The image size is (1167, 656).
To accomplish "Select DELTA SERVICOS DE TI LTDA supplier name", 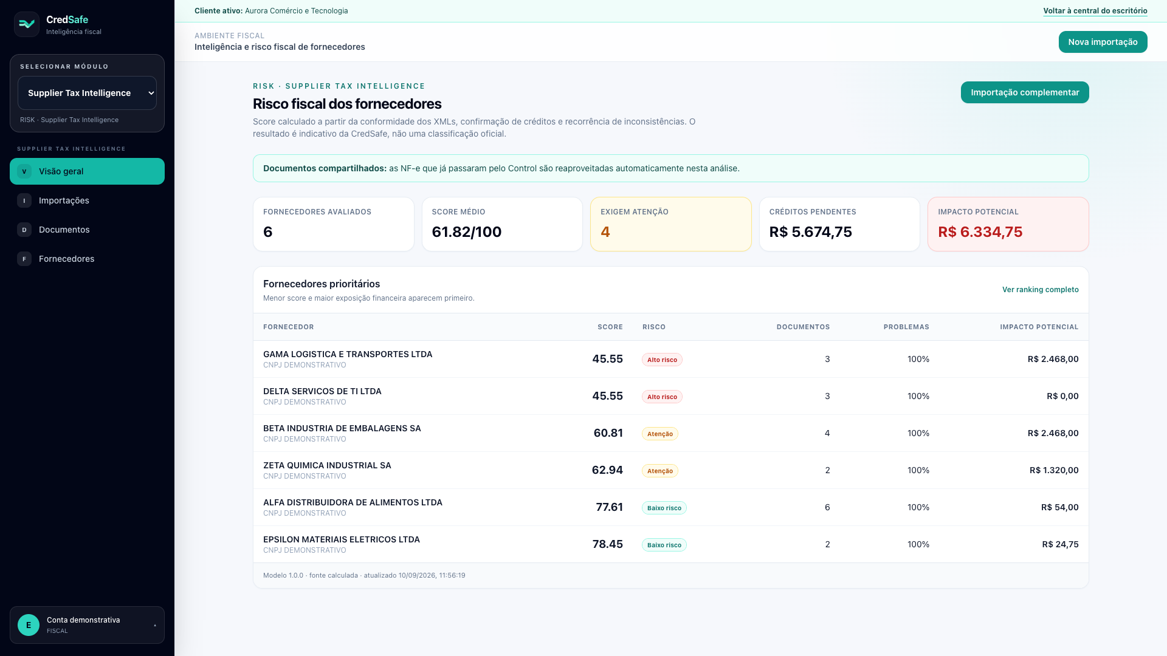I will pyautogui.click(x=322, y=391).
